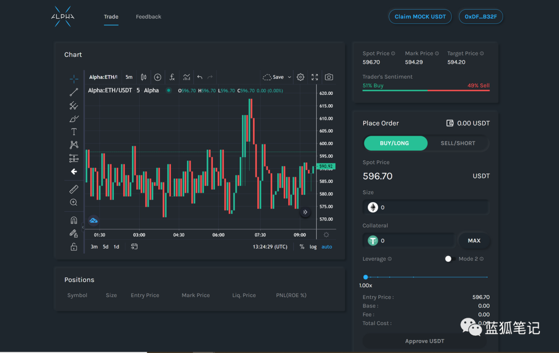Click the Size input field

426,207
